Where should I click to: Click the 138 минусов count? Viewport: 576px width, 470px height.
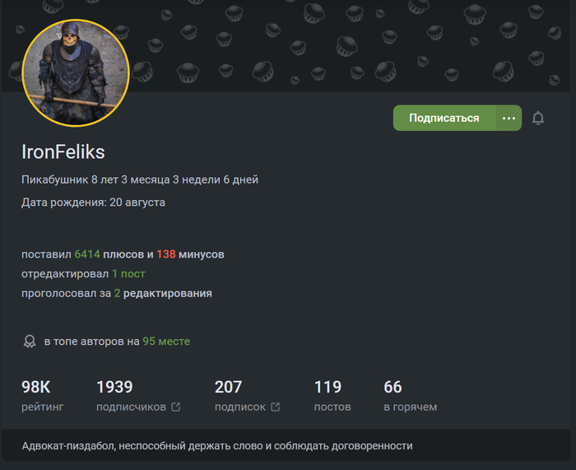(166, 254)
